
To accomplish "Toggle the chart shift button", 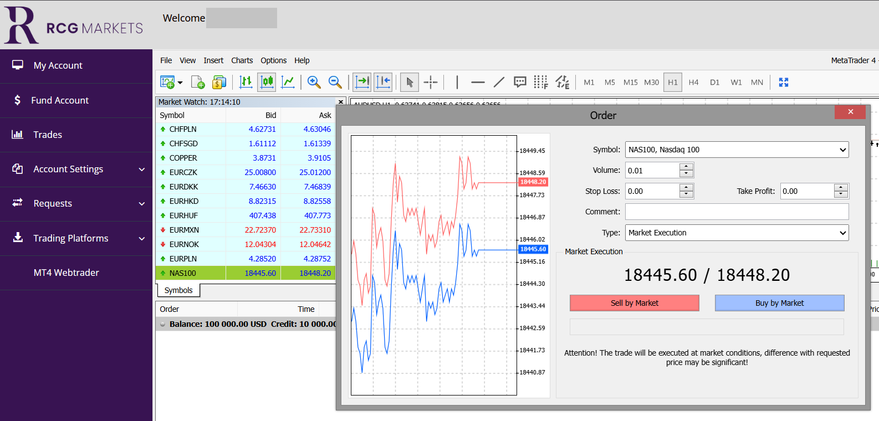I will point(383,82).
